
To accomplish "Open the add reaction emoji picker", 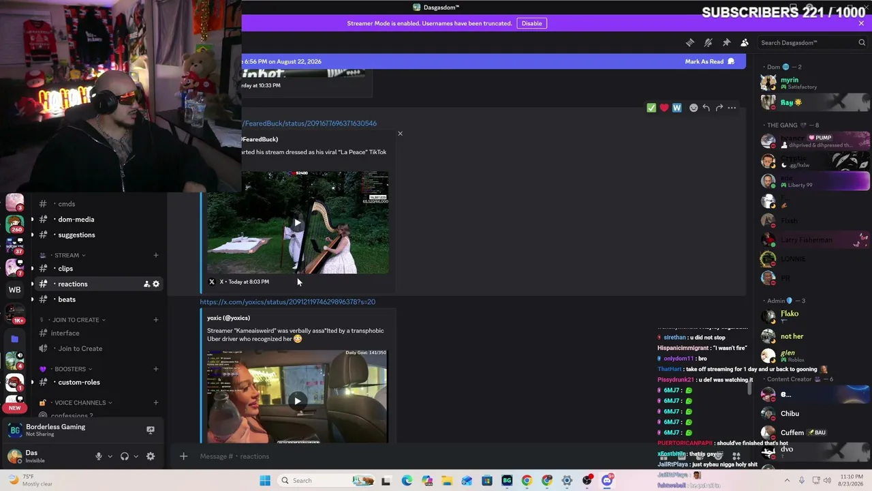I will (694, 108).
